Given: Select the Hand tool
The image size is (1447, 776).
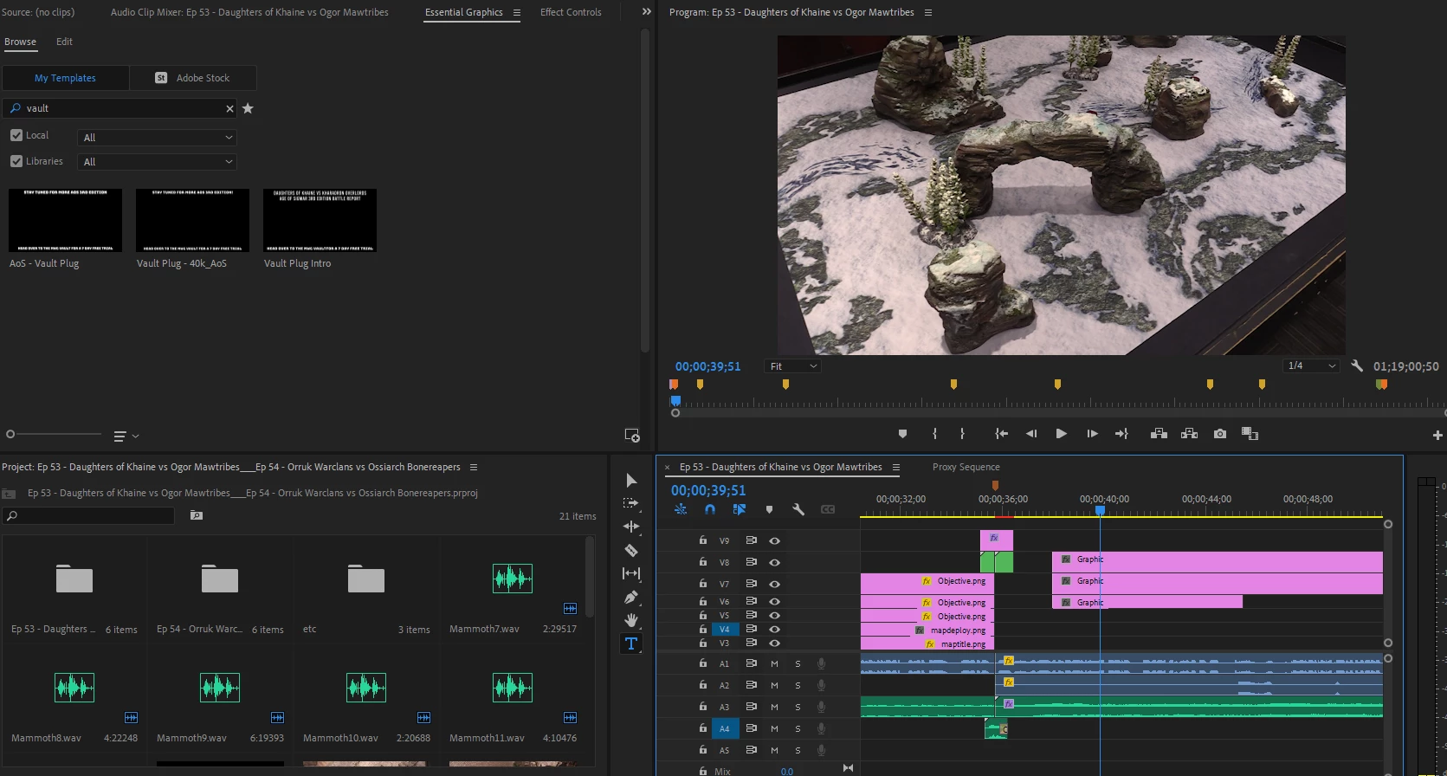Looking at the screenshot, I should 631,620.
